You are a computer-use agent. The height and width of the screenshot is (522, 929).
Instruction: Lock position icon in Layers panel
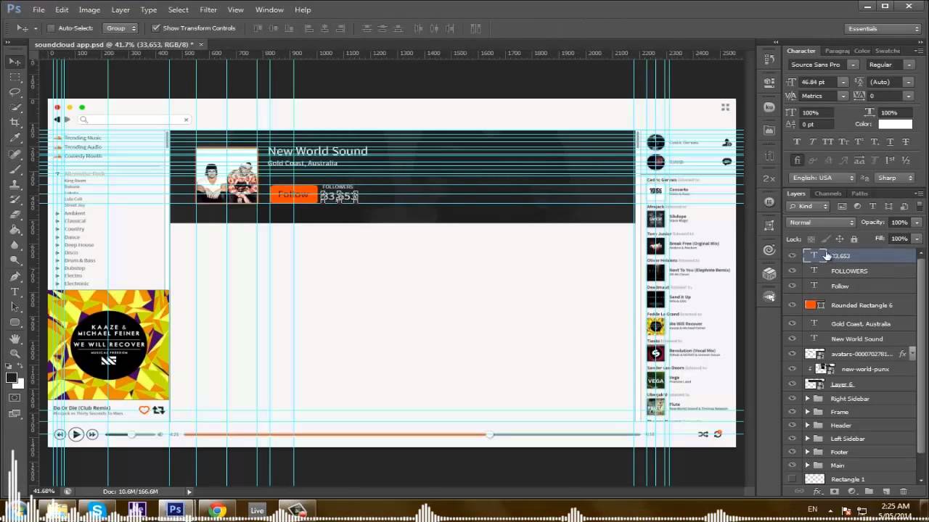click(x=840, y=239)
